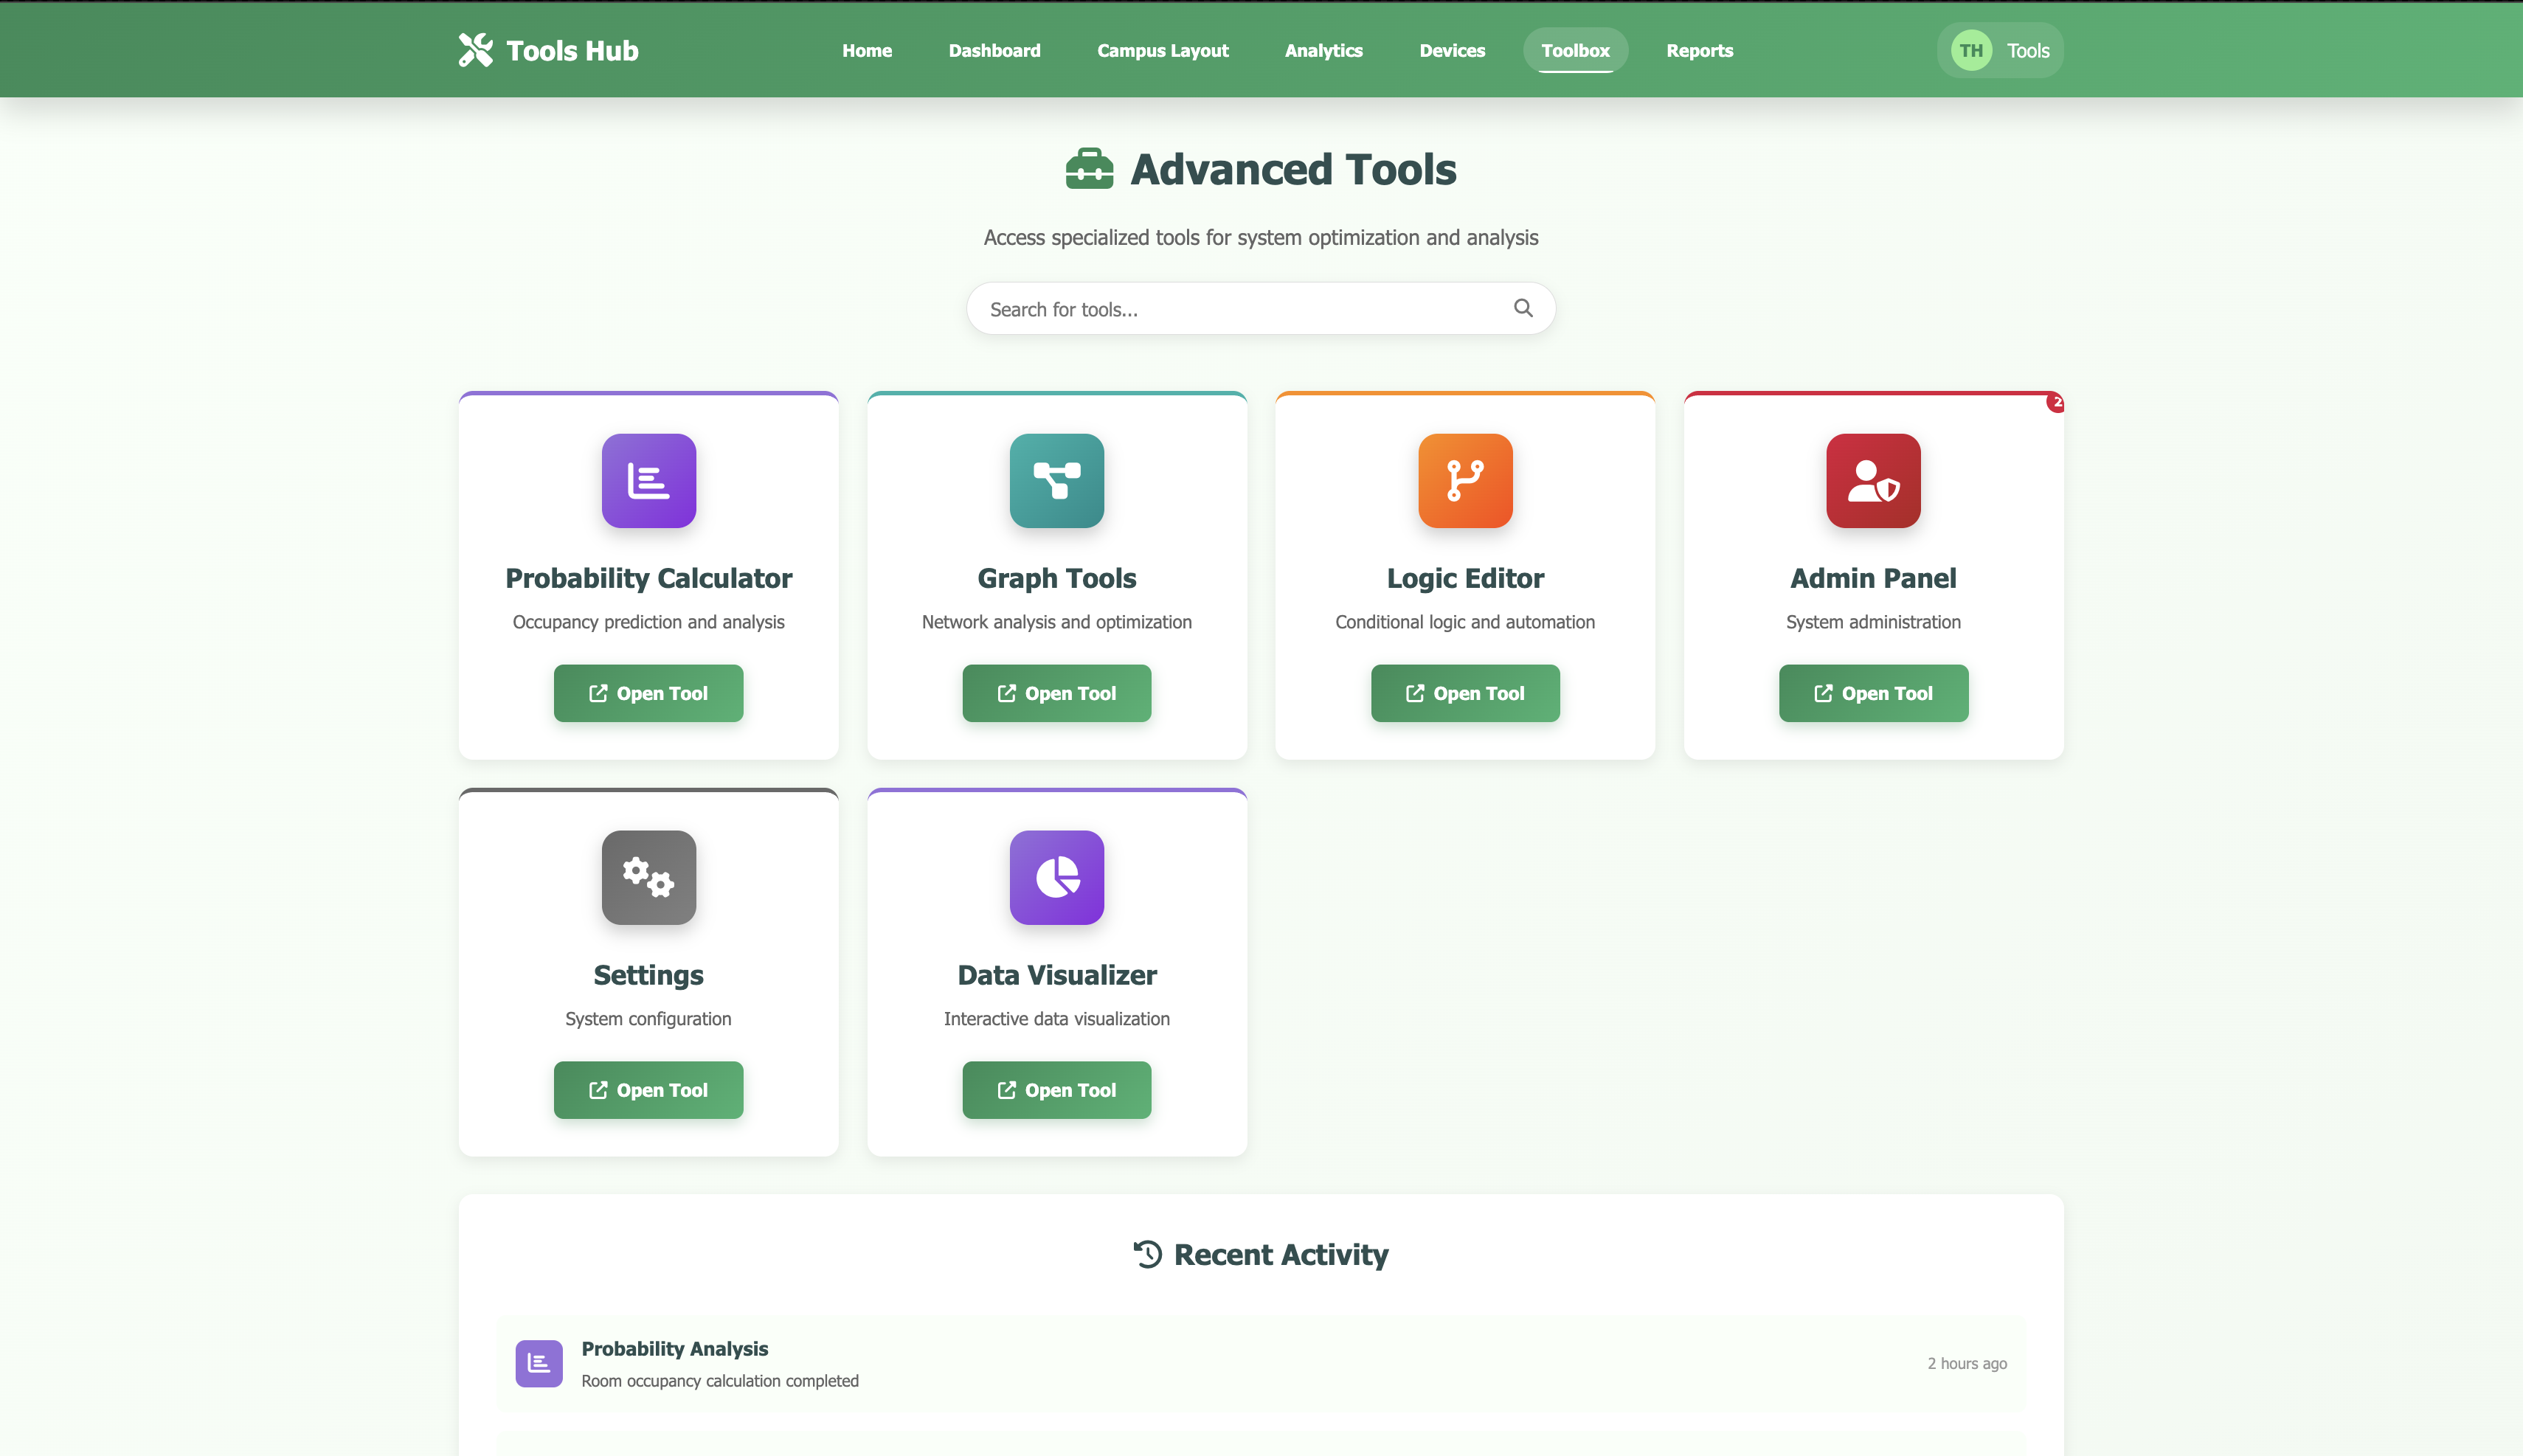The width and height of the screenshot is (2523, 1456).
Task: Click the Tools Hub wrench logo
Action: tap(476, 50)
